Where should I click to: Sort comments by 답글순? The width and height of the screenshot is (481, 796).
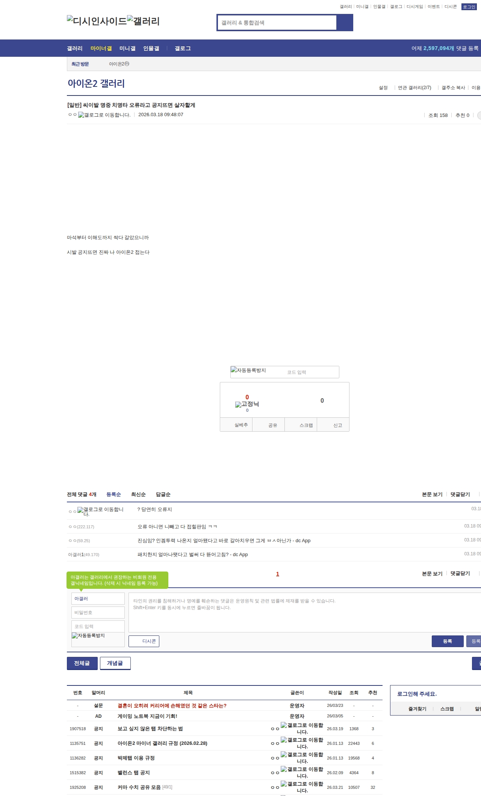[163, 494]
